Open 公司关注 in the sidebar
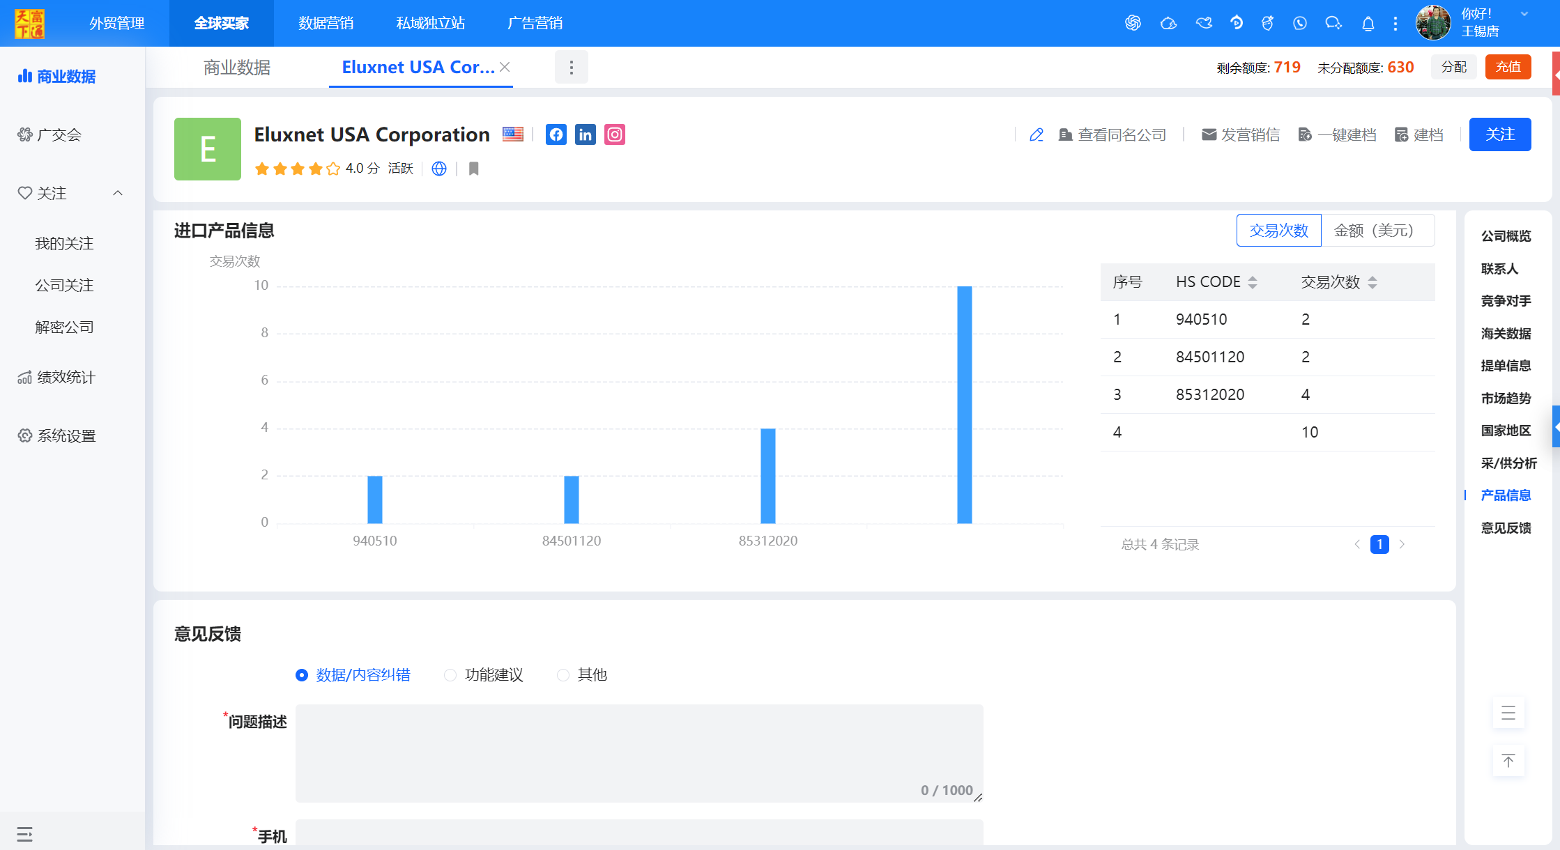1560x850 pixels. click(64, 285)
